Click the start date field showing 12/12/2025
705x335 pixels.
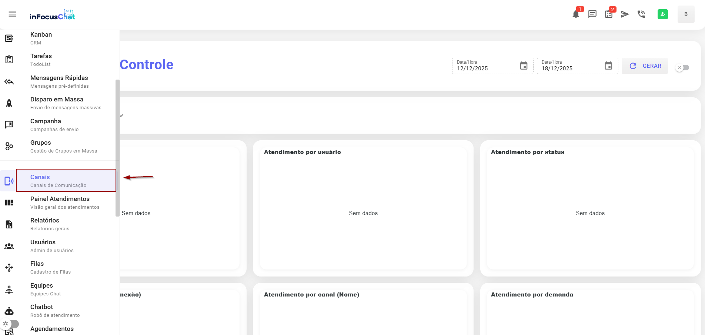tap(485, 68)
